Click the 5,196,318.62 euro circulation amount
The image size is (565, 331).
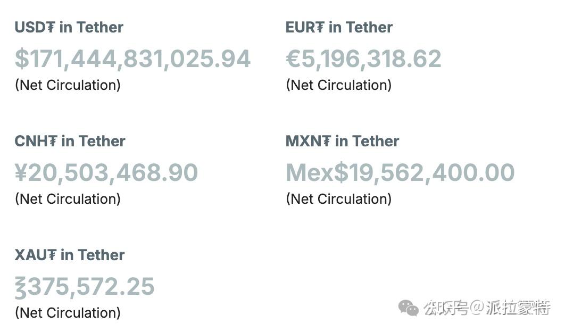click(371, 59)
